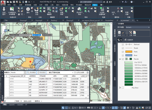Switch to the Redding drawing tab
This screenshot has width=152, height=110.
tap(54, 20)
